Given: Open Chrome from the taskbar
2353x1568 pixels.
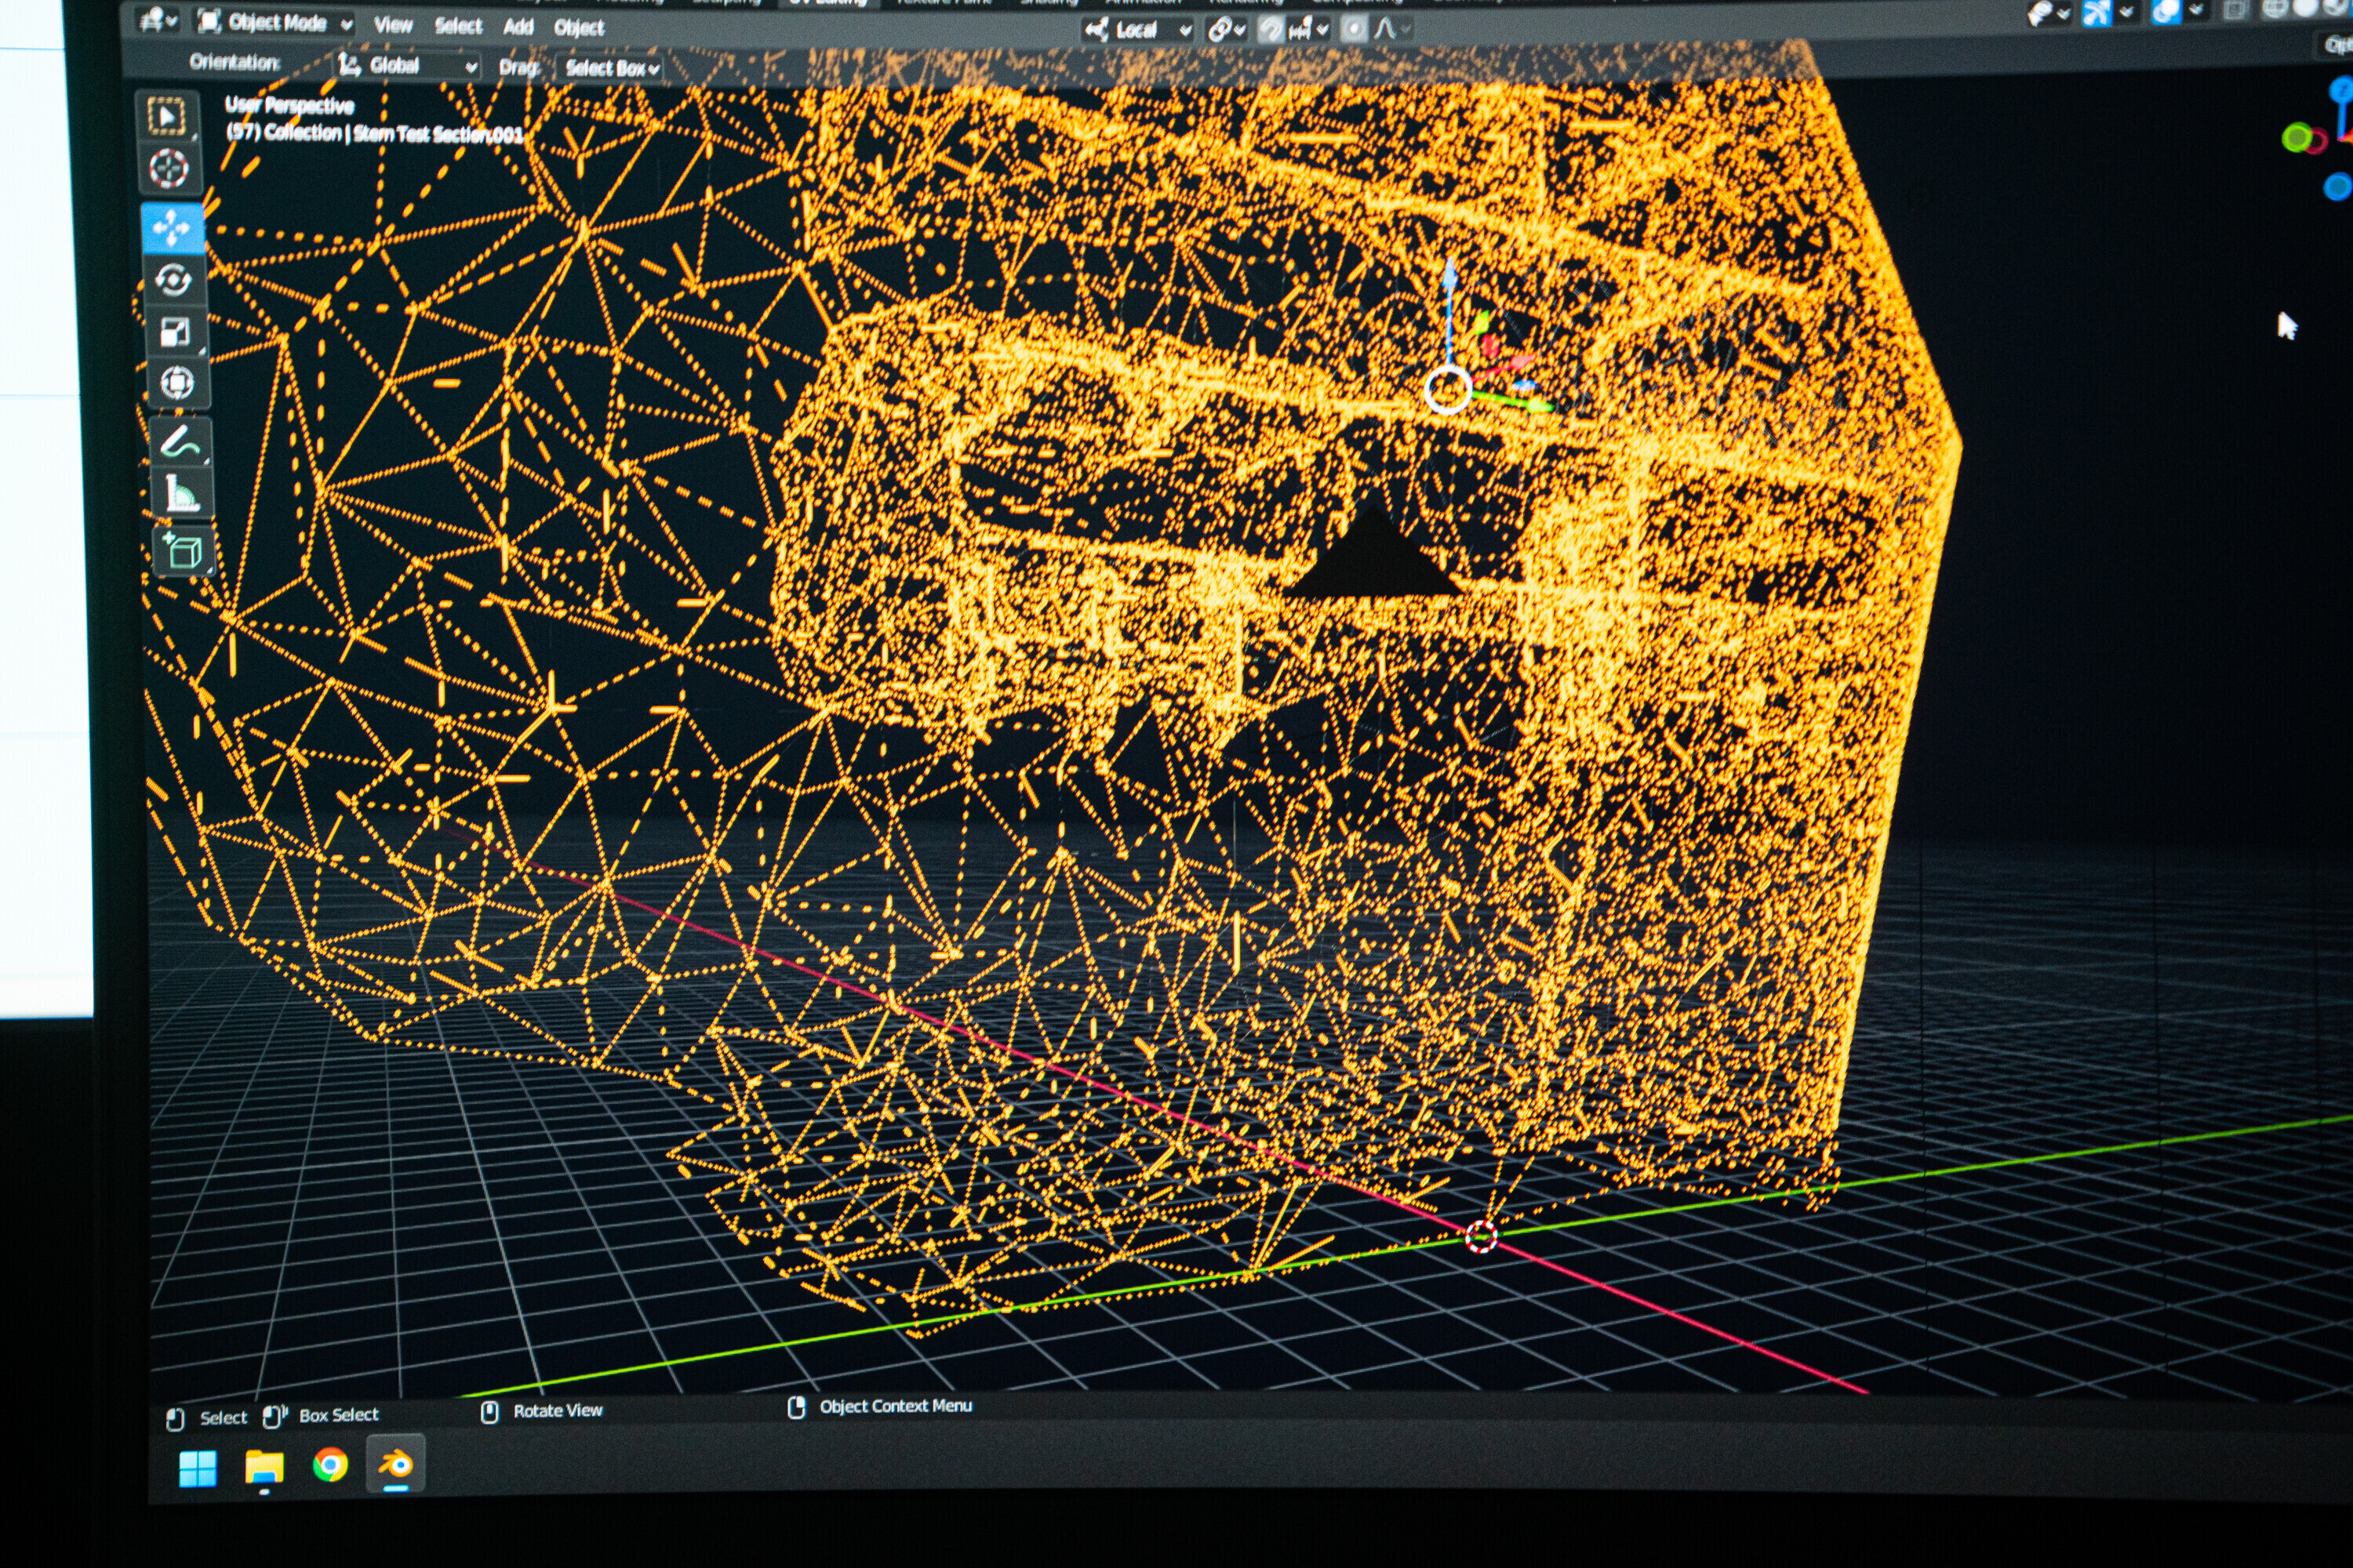Looking at the screenshot, I should [330, 1465].
